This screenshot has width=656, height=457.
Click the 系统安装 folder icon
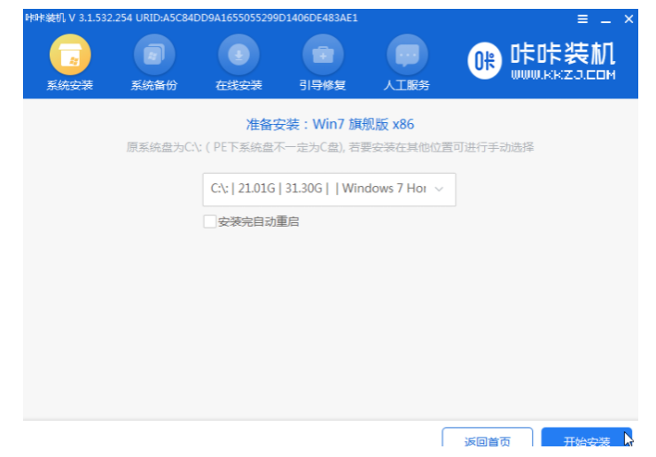(69, 56)
